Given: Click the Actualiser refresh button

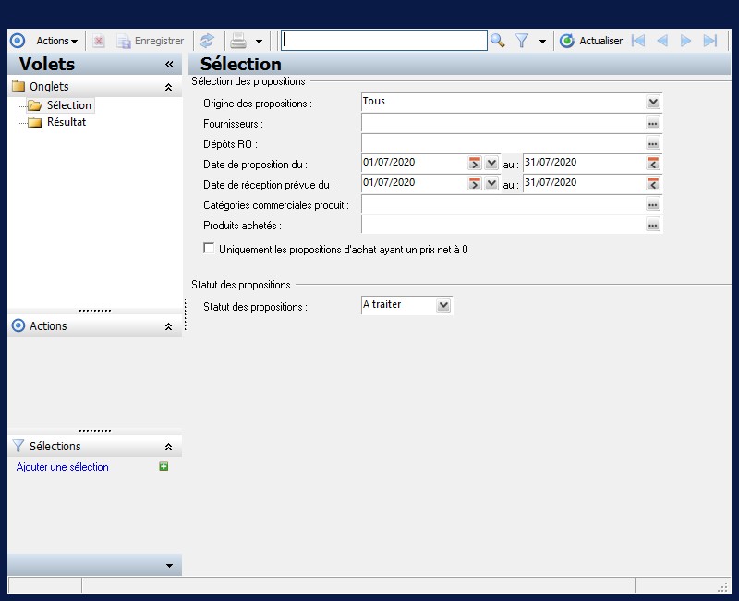Looking at the screenshot, I should click(591, 41).
